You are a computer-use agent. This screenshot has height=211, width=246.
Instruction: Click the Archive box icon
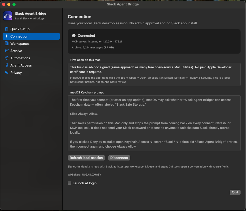7,51
